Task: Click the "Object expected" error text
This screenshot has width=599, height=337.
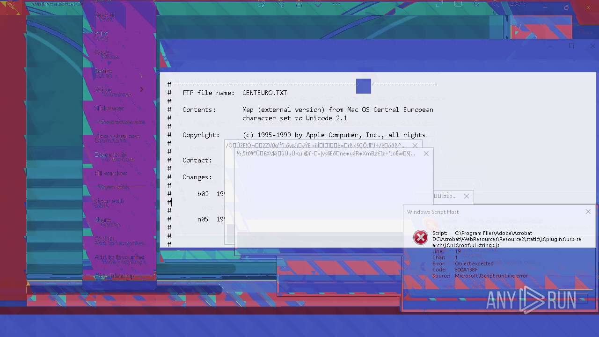Action: pyautogui.click(x=474, y=264)
